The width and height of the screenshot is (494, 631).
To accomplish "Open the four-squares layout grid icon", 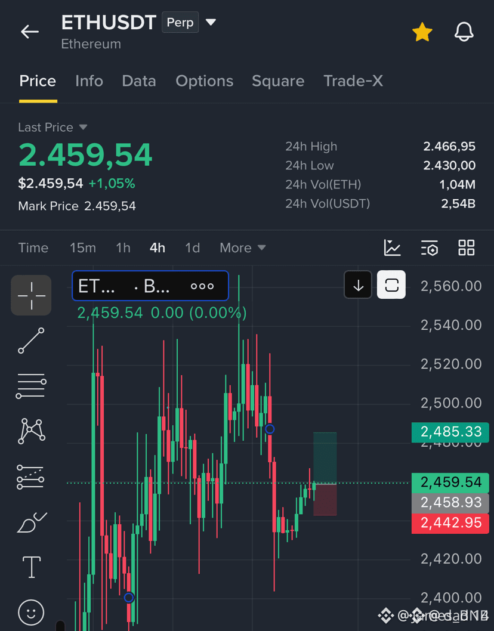I will (x=466, y=248).
